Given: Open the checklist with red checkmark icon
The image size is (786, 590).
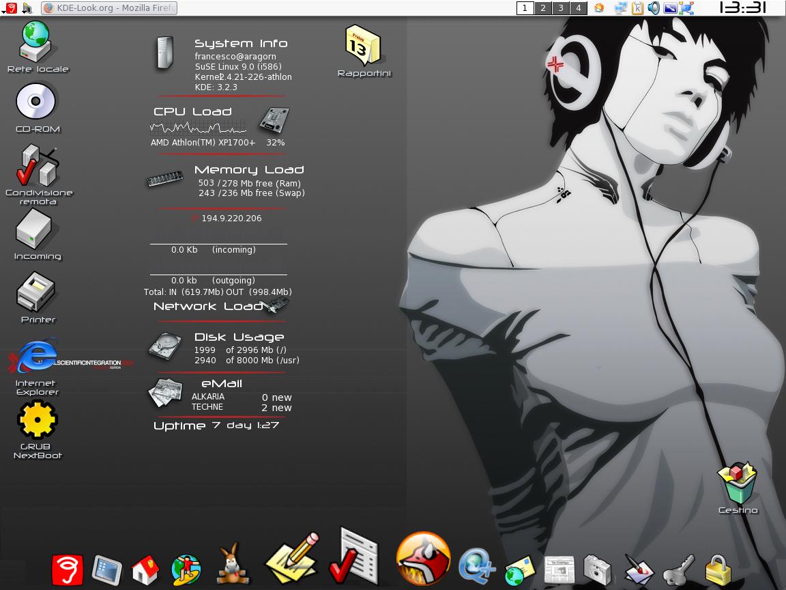Looking at the screenshot, I should pos(354,557).
